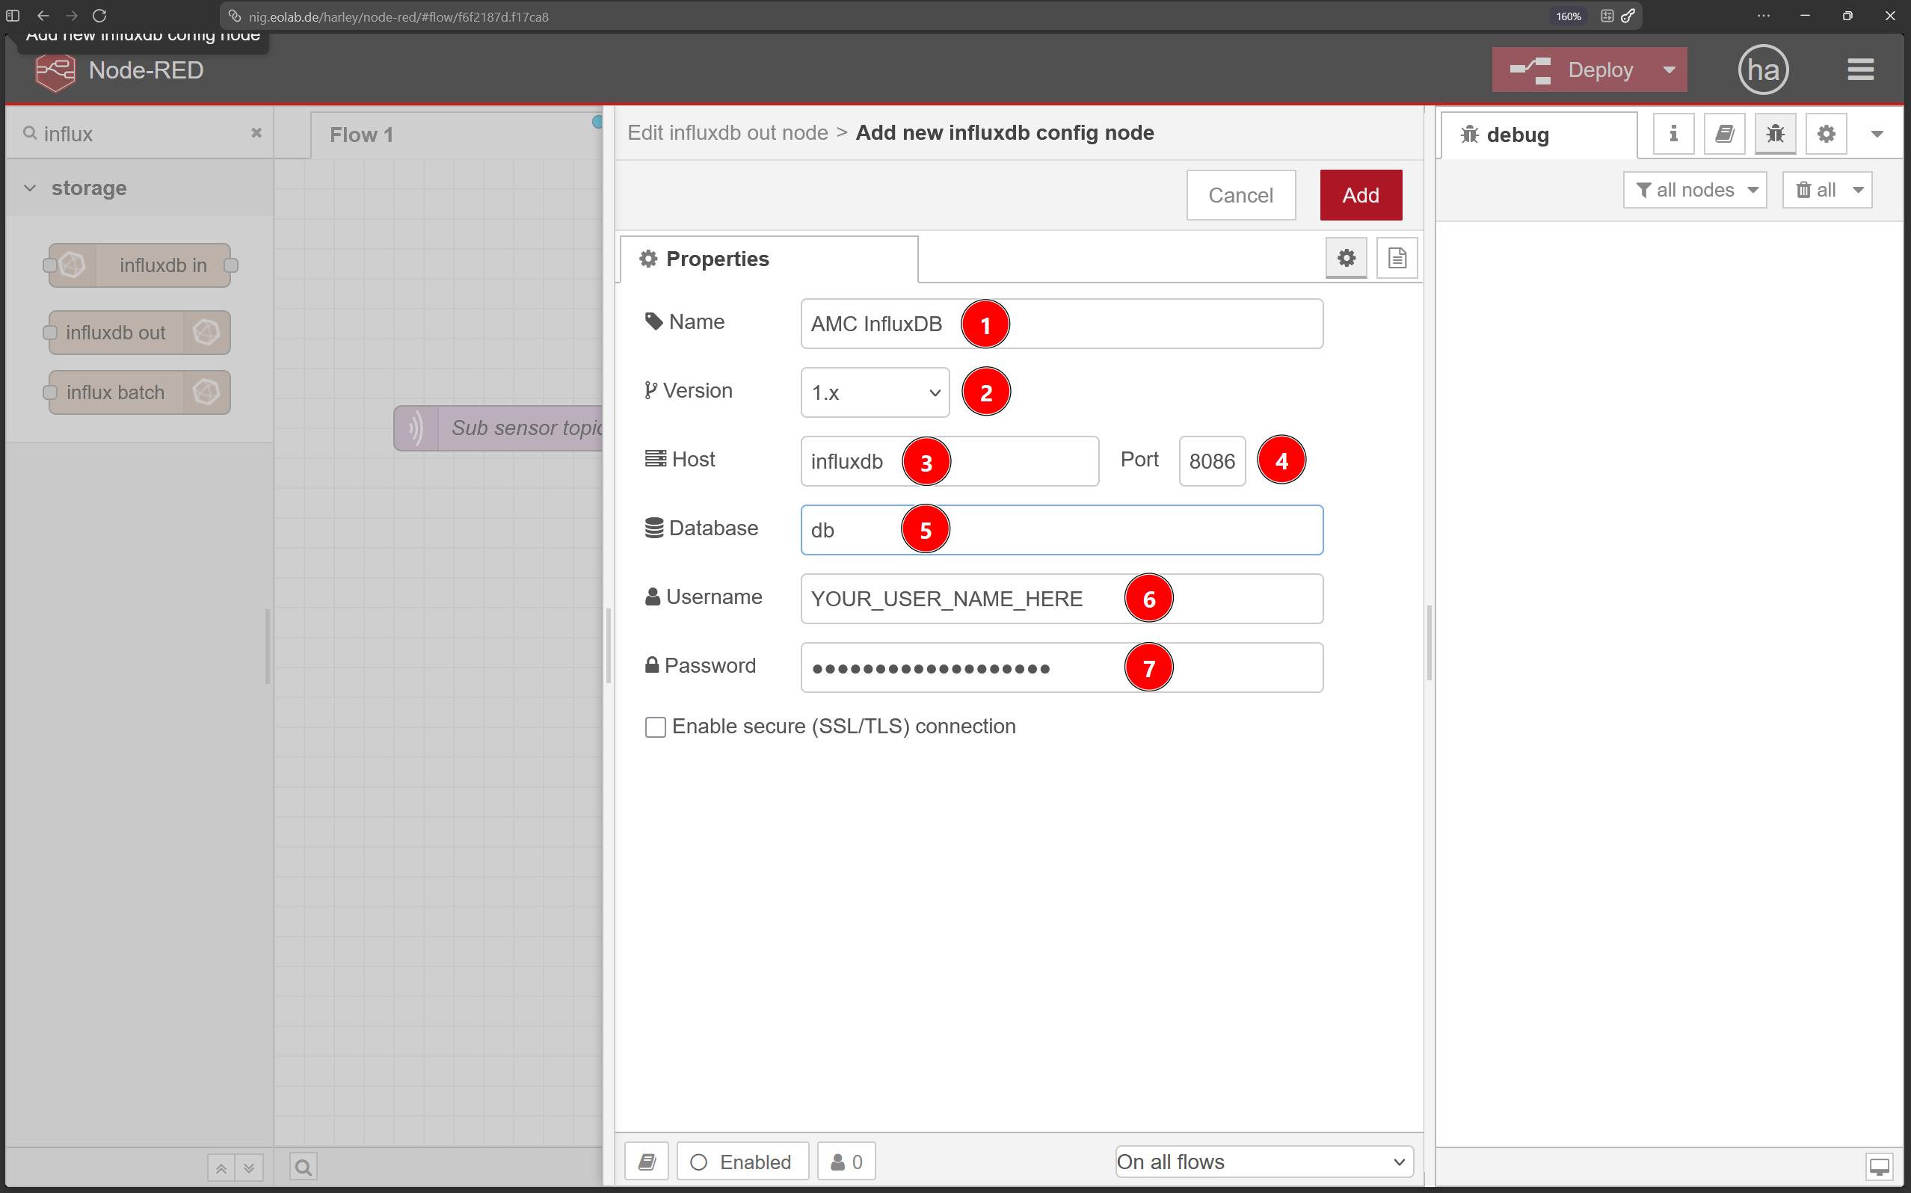Click the trash 'all' clear button
Image resolution: width=1911 pixels, height=1193 pixels.
click(1815, 190)
